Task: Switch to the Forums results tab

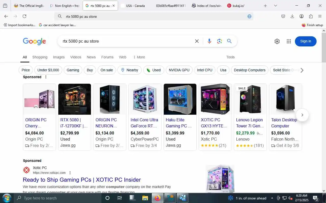Action: [x=107, y=57]
